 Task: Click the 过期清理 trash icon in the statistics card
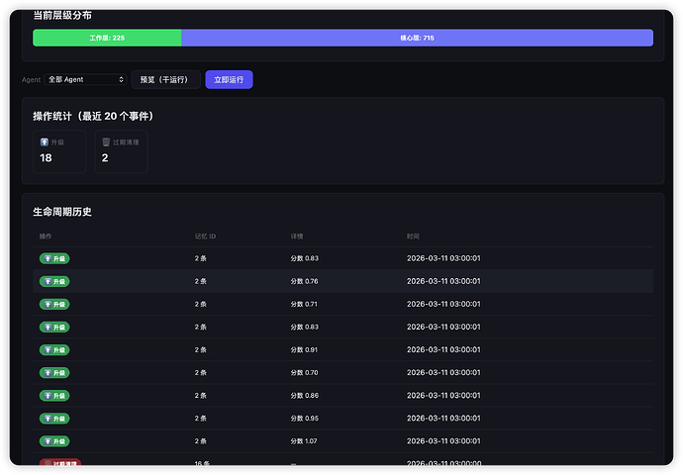point(106,142)
